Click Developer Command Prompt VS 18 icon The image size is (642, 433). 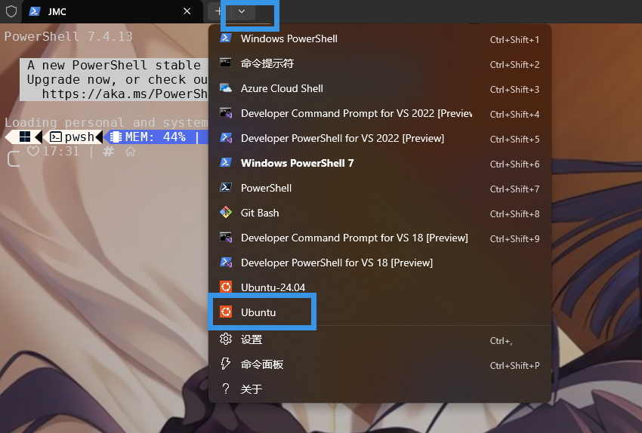226,237
